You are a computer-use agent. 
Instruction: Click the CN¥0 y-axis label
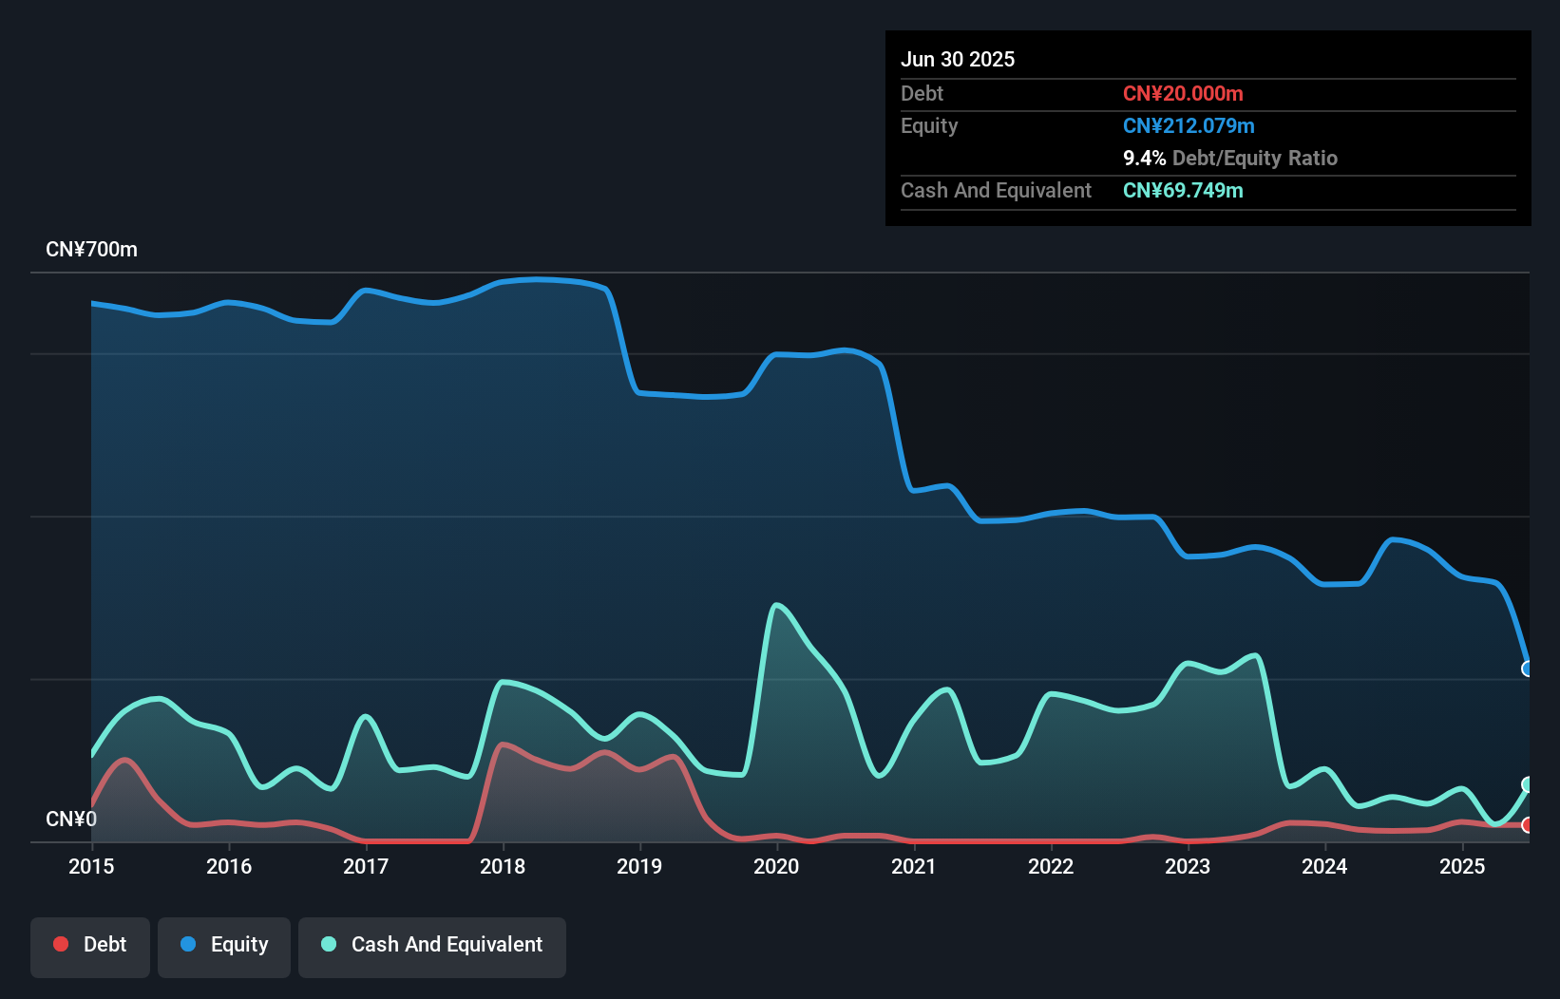tap(71, 819)
